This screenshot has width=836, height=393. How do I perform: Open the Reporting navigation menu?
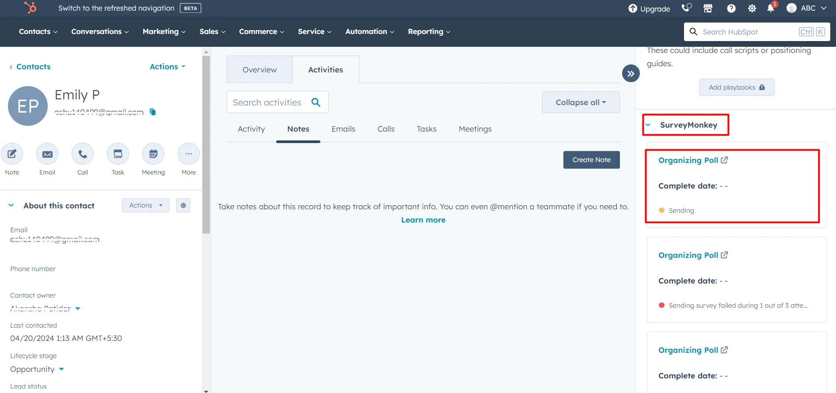(429, 31)
